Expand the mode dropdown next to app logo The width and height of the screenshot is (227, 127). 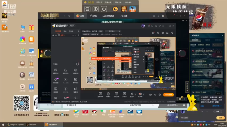click(x=72, y=26)
